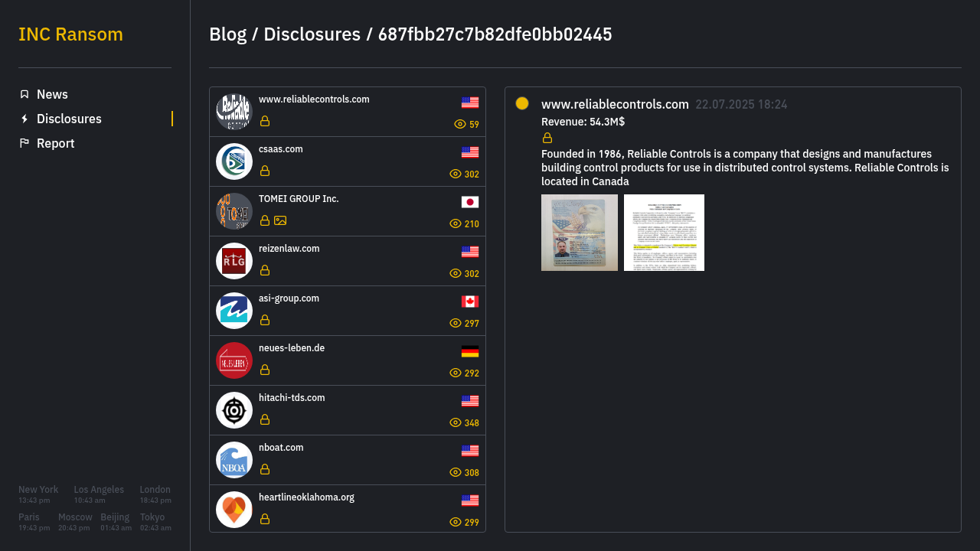This screenshot has width=980, height=551.
Task: Open the highlighted document thumbnail
Action: tap(664, 233)
